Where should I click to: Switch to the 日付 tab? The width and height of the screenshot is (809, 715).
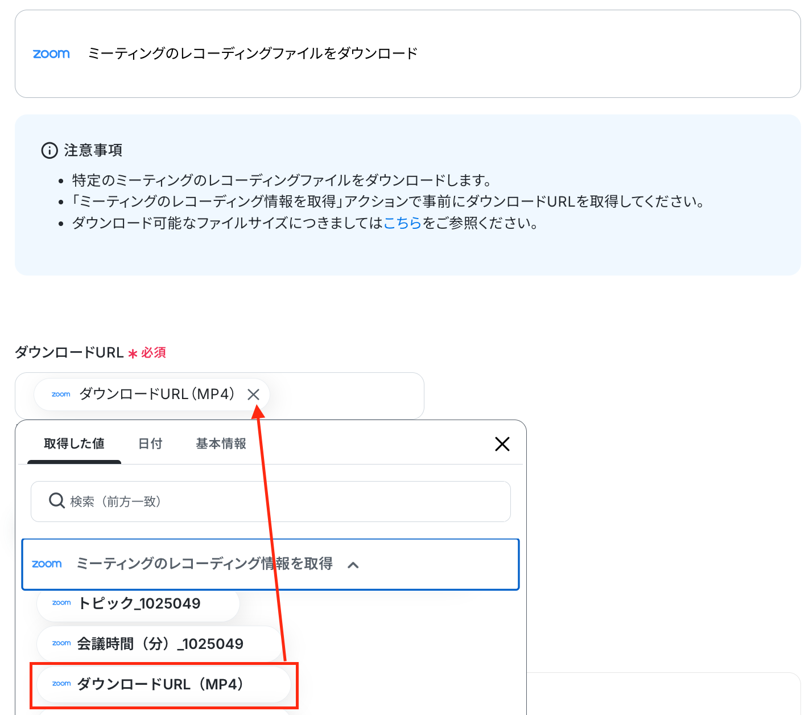pos(150,443)
